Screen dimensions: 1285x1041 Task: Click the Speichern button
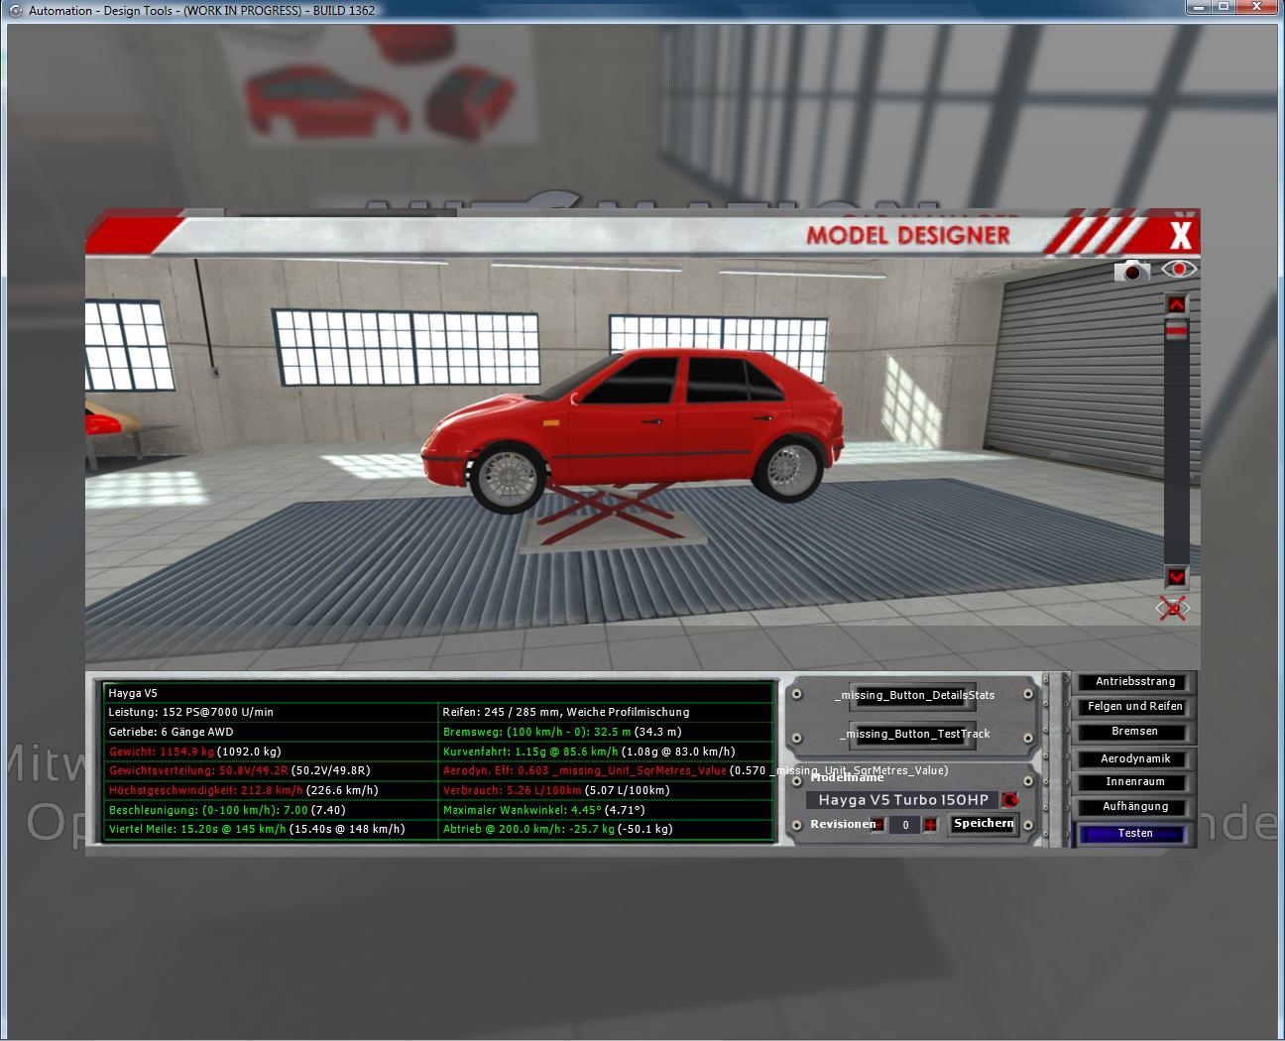[x=984, y=824]
